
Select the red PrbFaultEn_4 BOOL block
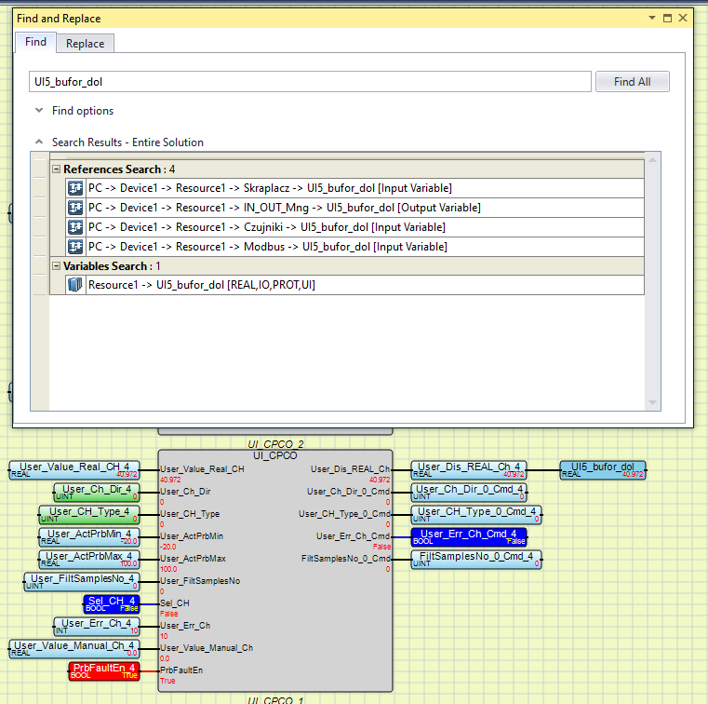click(104, 671)
